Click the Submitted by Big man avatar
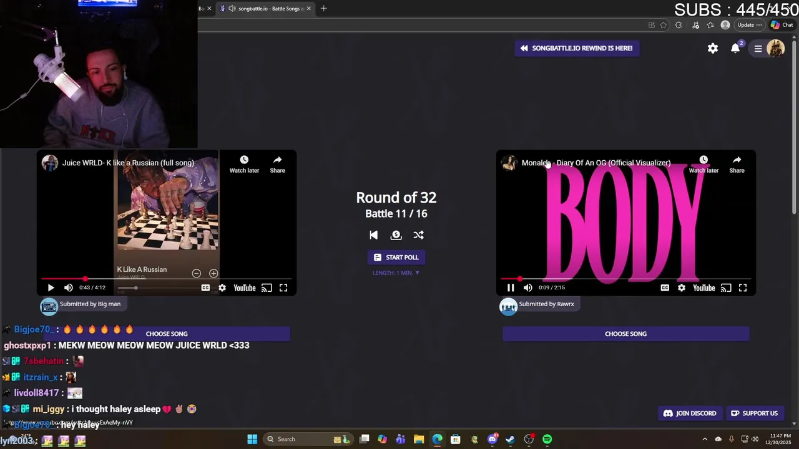The height and width of the screenshot is (449, 799). tap(49, 306)
